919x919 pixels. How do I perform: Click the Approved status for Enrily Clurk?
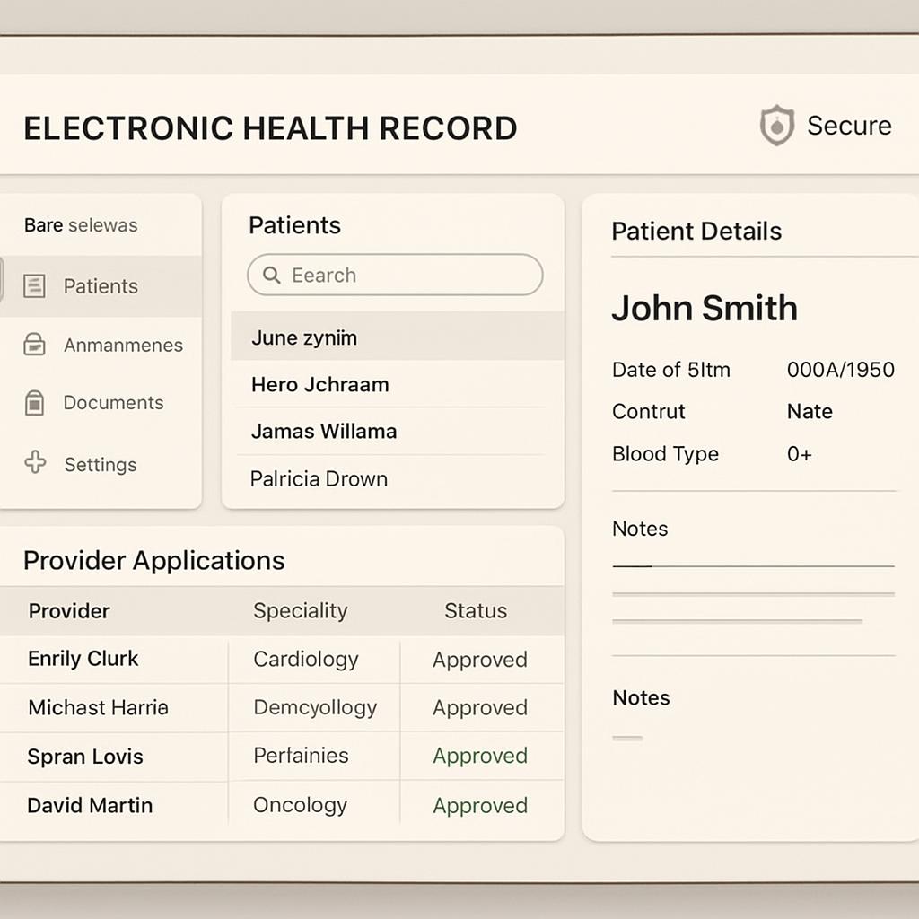click(x=480, y=660)
